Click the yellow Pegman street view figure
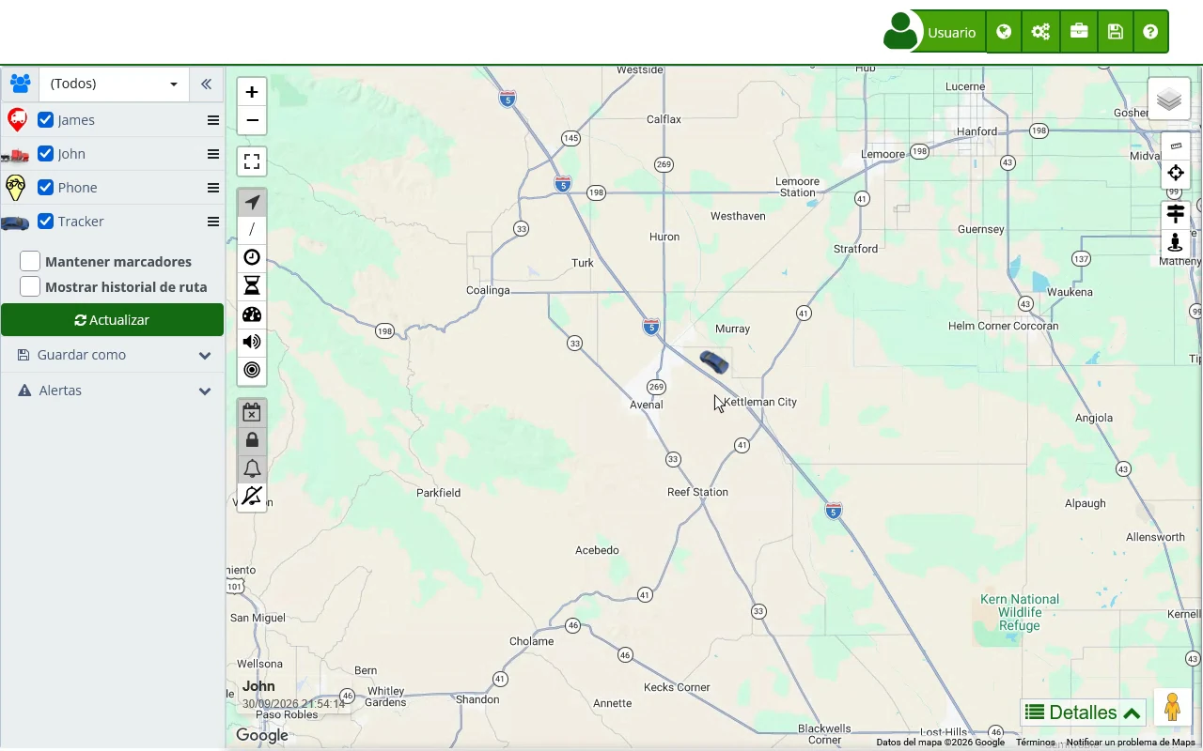This screenshot has width=1203, height=751. click(x=1172, y=708)
